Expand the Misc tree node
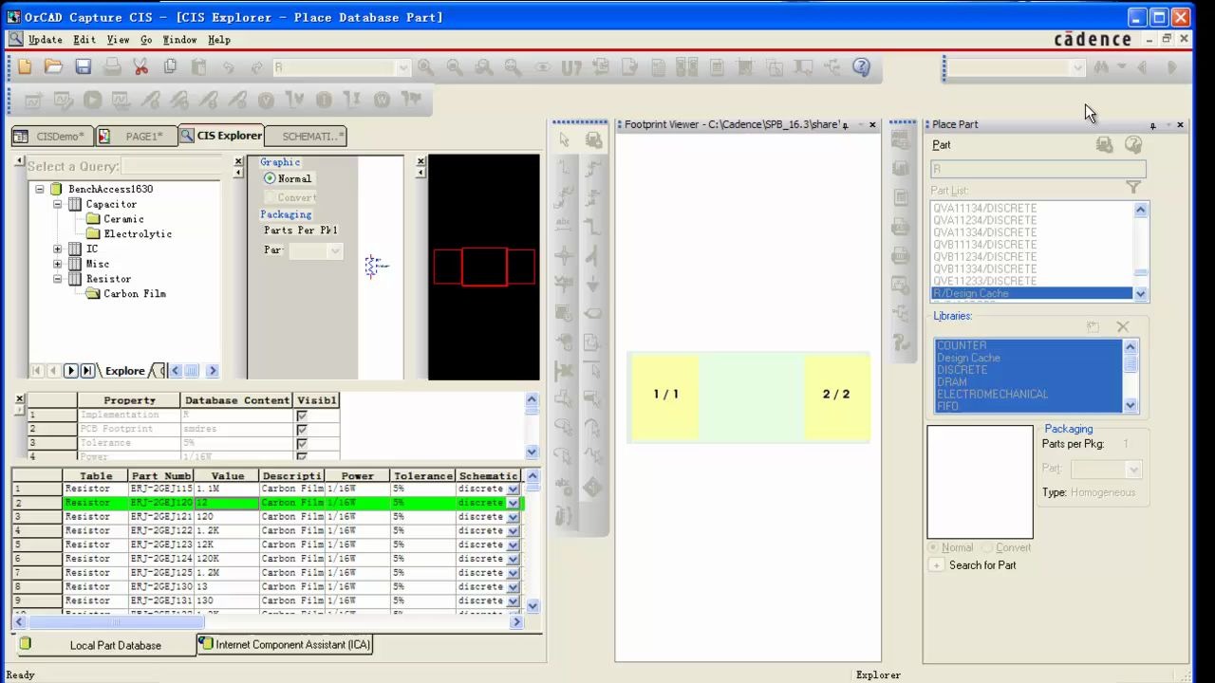The height and width of the screenshot is (683, 1215). (58, 265)
